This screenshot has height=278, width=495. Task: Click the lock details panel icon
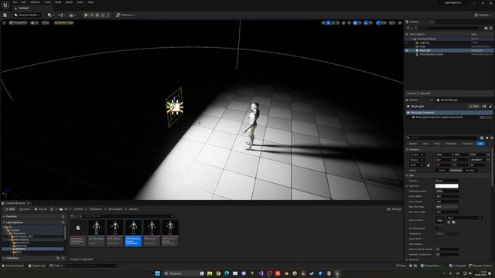(490, 107)
